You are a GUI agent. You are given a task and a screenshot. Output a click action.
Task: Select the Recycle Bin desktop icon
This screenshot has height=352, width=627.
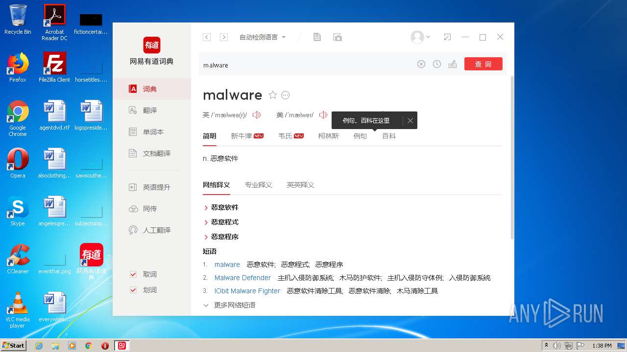18,20
